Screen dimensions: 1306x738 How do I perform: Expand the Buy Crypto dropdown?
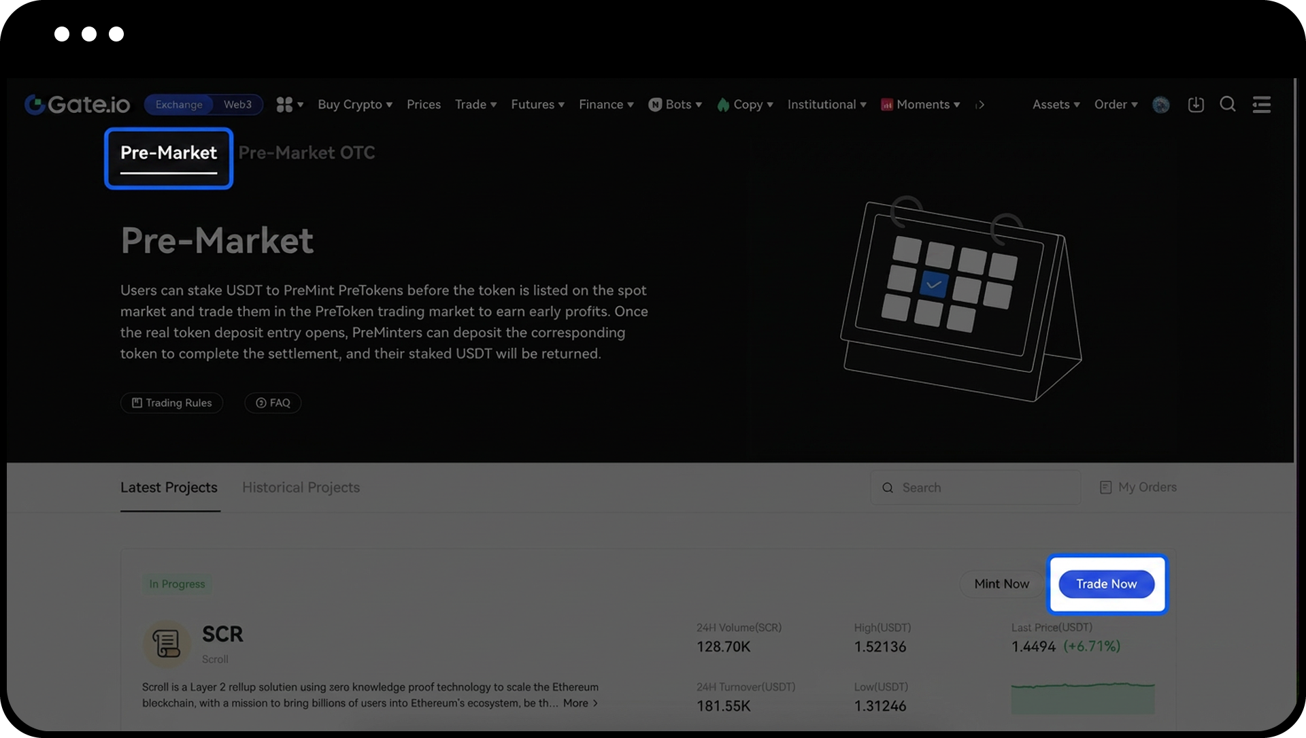click(354, 104)
